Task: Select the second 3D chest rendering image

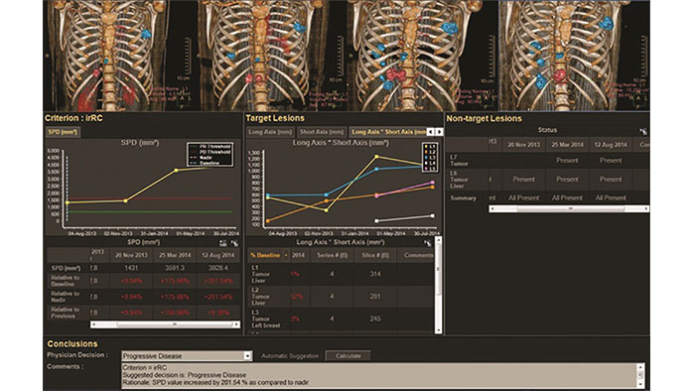Action: point(272,56)
